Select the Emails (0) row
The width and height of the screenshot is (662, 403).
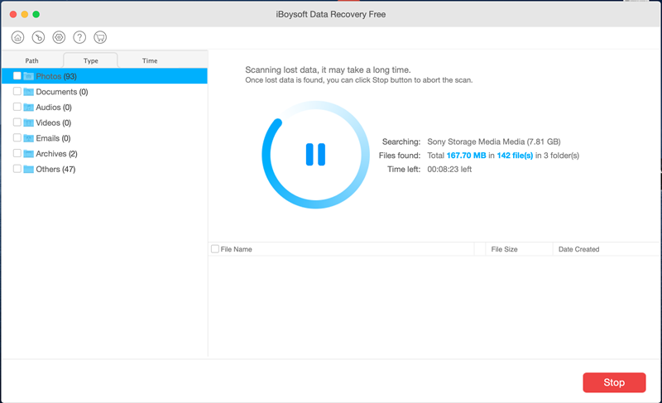[x=105, y=138]
